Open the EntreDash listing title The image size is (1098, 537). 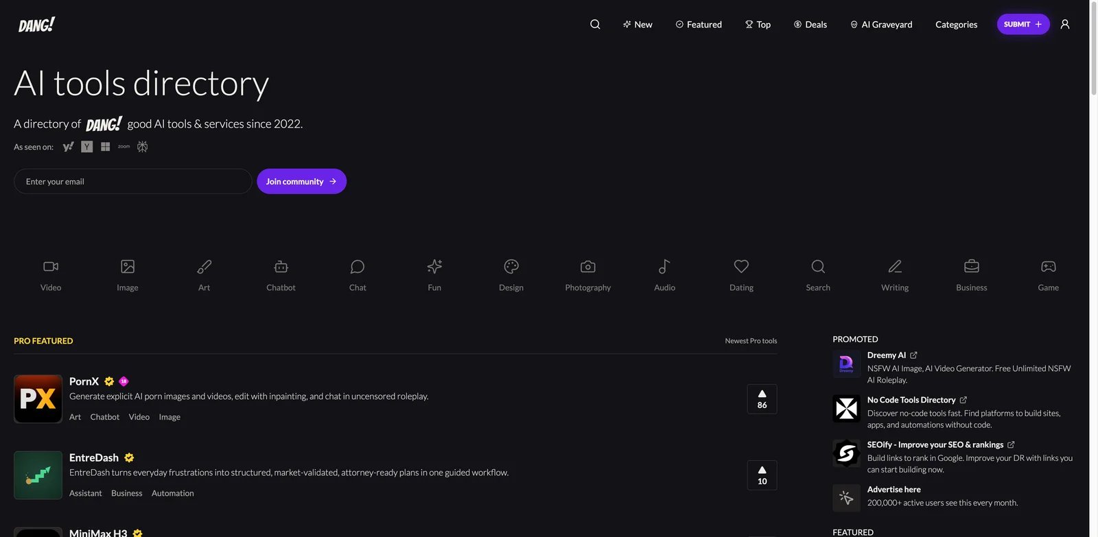(94, 457)
